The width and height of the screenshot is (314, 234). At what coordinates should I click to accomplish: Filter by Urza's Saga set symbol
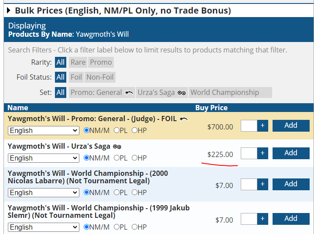182,93
